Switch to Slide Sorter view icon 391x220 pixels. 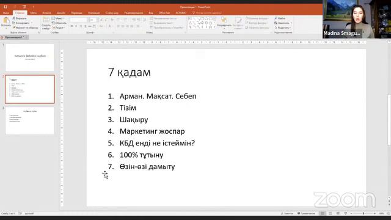click(x=330, y=213)
